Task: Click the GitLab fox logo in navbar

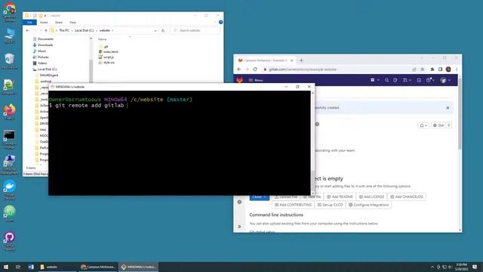Action: coord(240,80)
